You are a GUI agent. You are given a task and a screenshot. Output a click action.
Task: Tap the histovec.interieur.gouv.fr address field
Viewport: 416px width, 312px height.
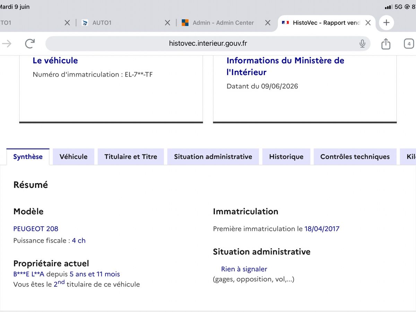[208, 43]
